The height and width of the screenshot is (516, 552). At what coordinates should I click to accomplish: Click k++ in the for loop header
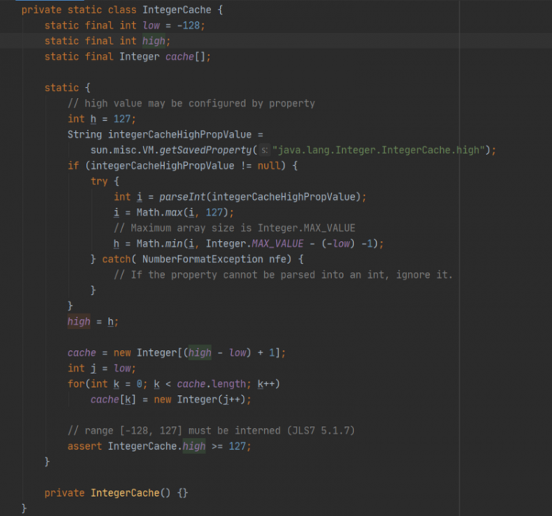tap(266, 384)
